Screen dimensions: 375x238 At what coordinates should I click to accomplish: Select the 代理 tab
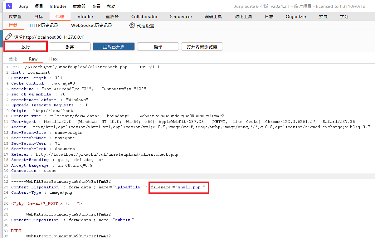pos(60,17)
